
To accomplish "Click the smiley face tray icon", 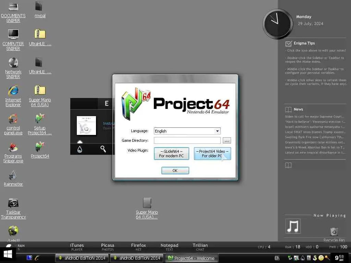I will click(x=321, y=258).
